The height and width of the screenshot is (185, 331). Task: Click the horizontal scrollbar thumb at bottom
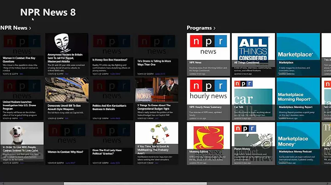(135, 184)
